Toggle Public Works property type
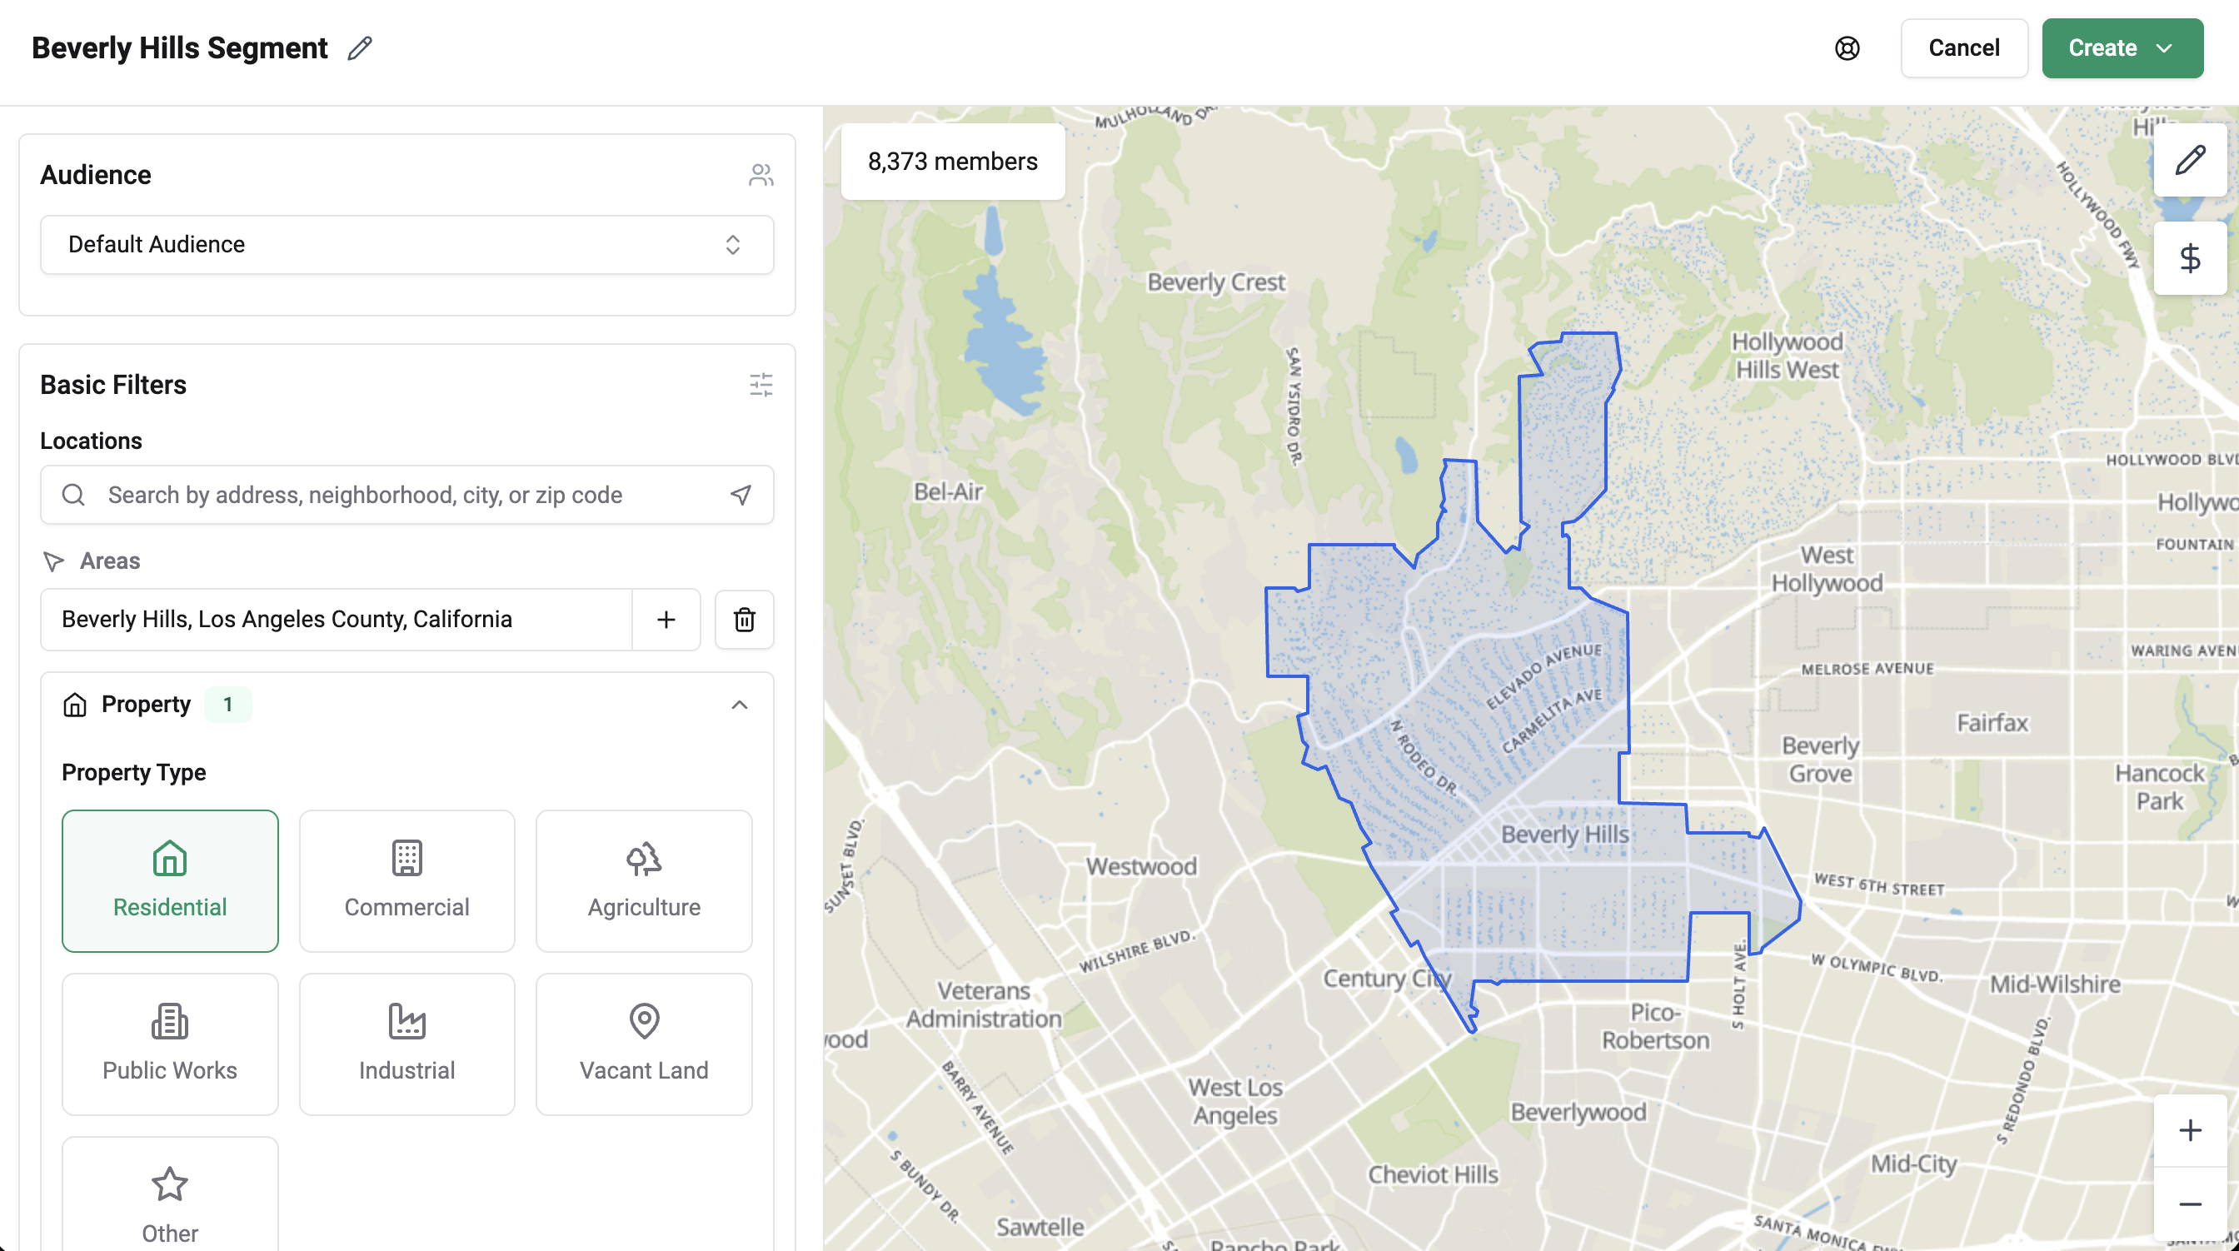This screenshot has height=1251, width=2239. click(171, 1044)
